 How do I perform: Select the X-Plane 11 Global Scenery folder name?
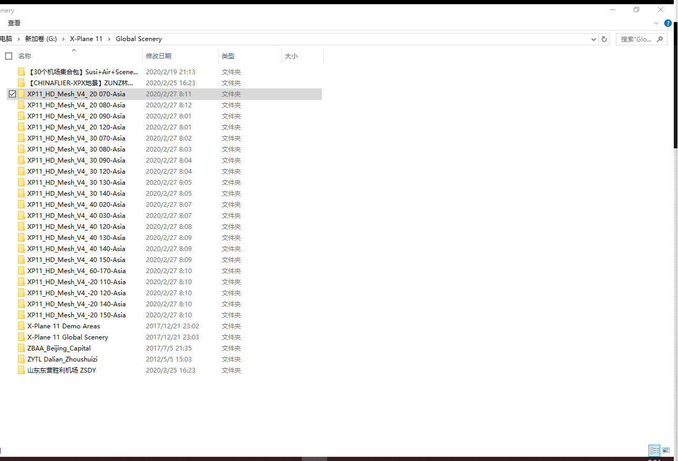tap(67, 337)
